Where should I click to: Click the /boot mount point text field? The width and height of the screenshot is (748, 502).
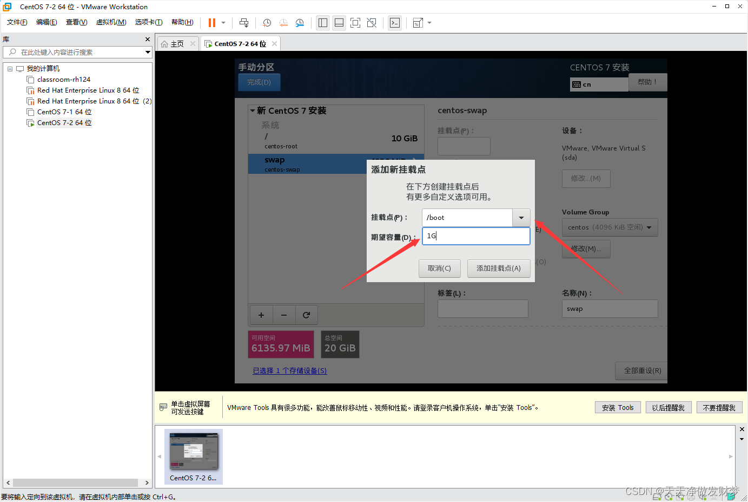coord(467,218)
